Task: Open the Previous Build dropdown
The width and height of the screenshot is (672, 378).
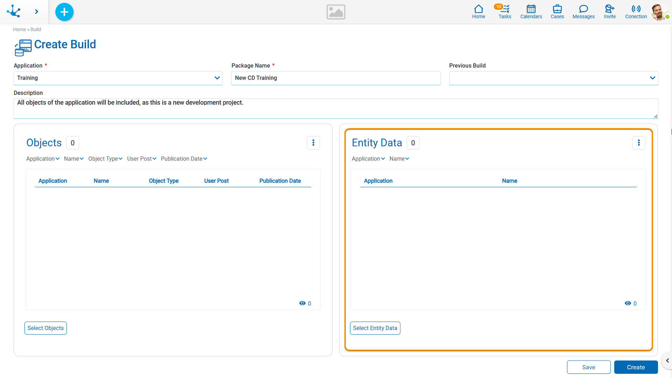Action: tap(553, 78)
